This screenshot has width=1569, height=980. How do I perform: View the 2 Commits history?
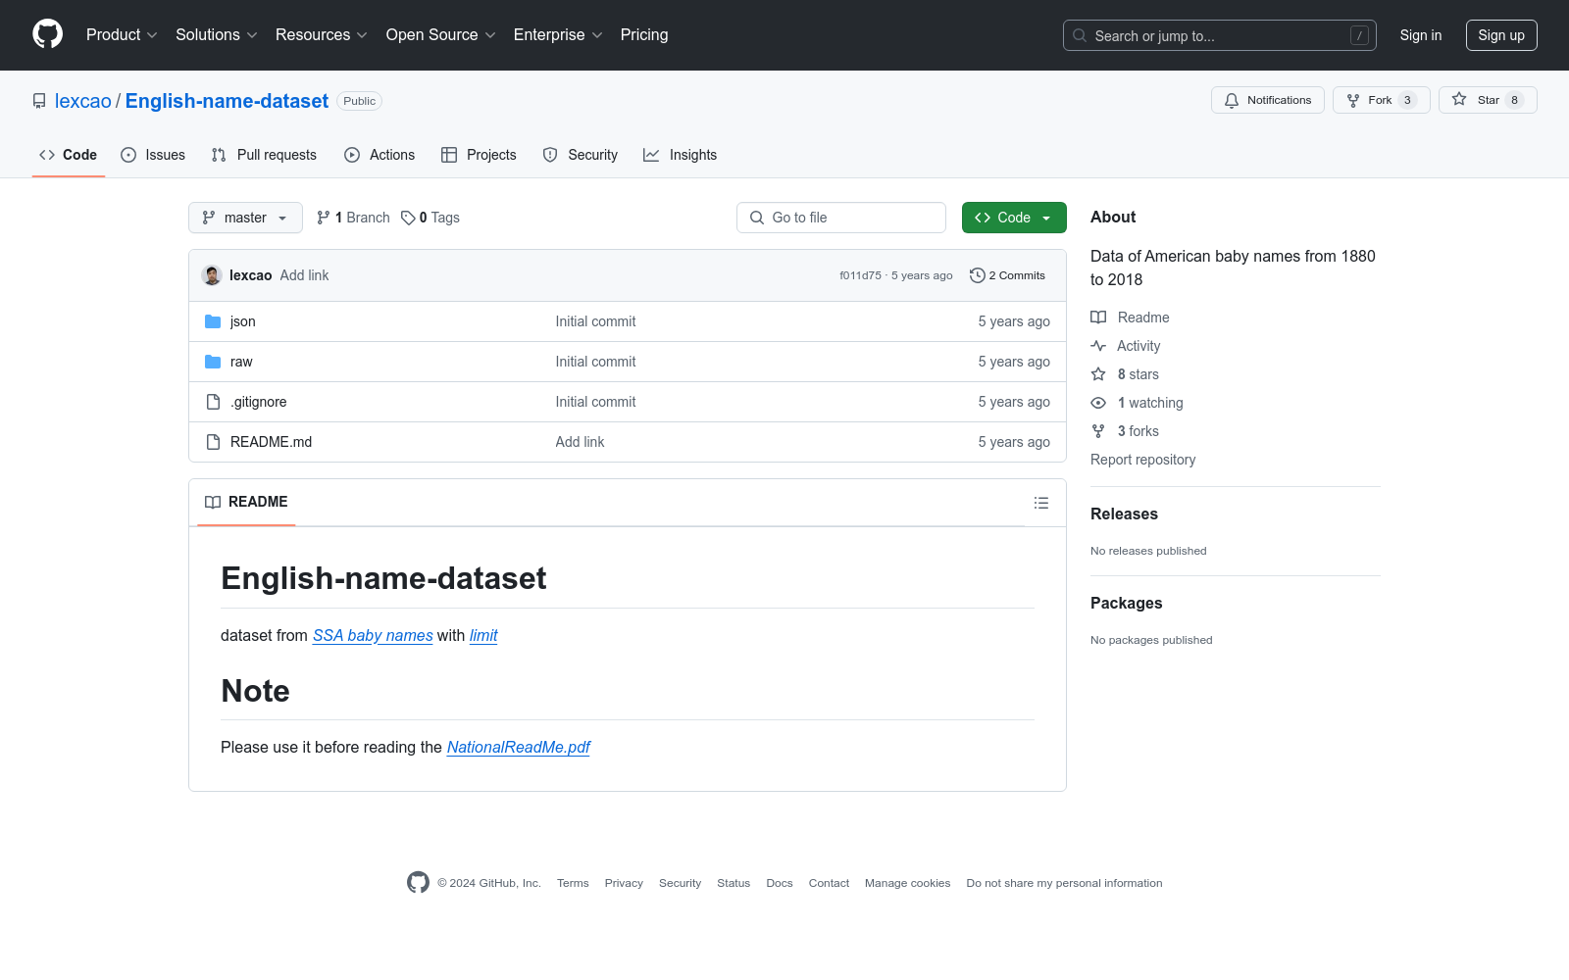point(1007,275)
